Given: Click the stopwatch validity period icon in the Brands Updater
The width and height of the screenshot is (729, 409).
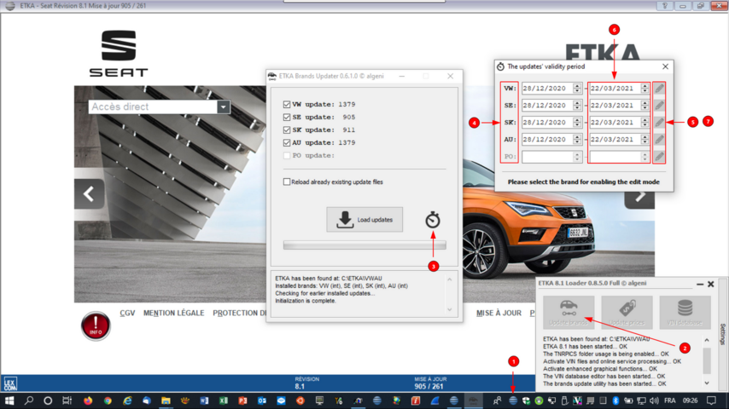Looking at the screenshot, I should [x=433, y=220].
